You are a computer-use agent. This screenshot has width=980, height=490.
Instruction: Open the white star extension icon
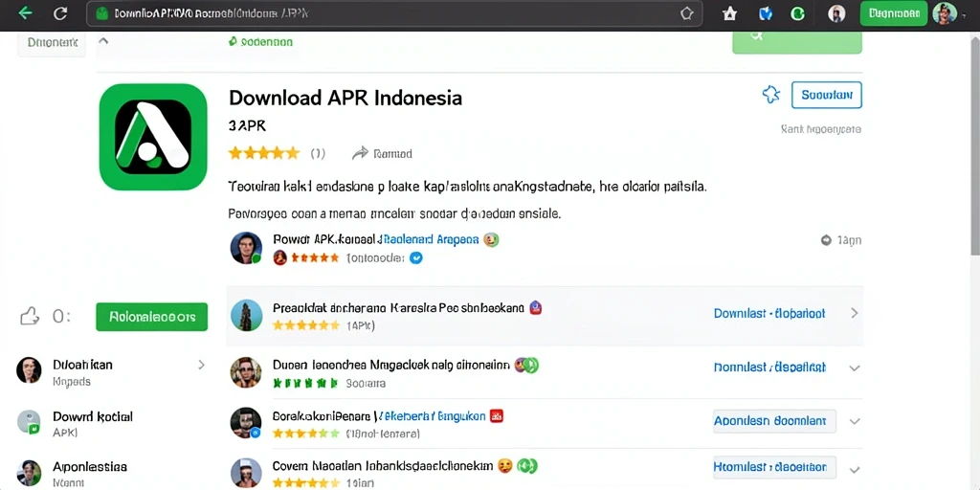click(729, 13)
